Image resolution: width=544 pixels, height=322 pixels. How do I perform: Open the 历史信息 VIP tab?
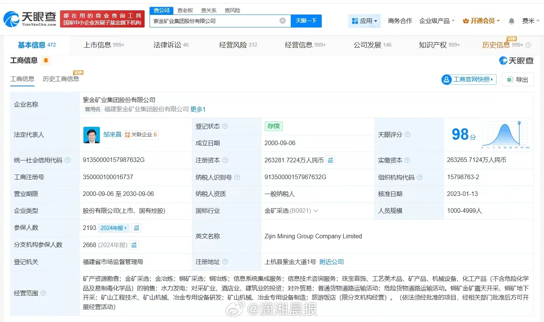(503, 45)
